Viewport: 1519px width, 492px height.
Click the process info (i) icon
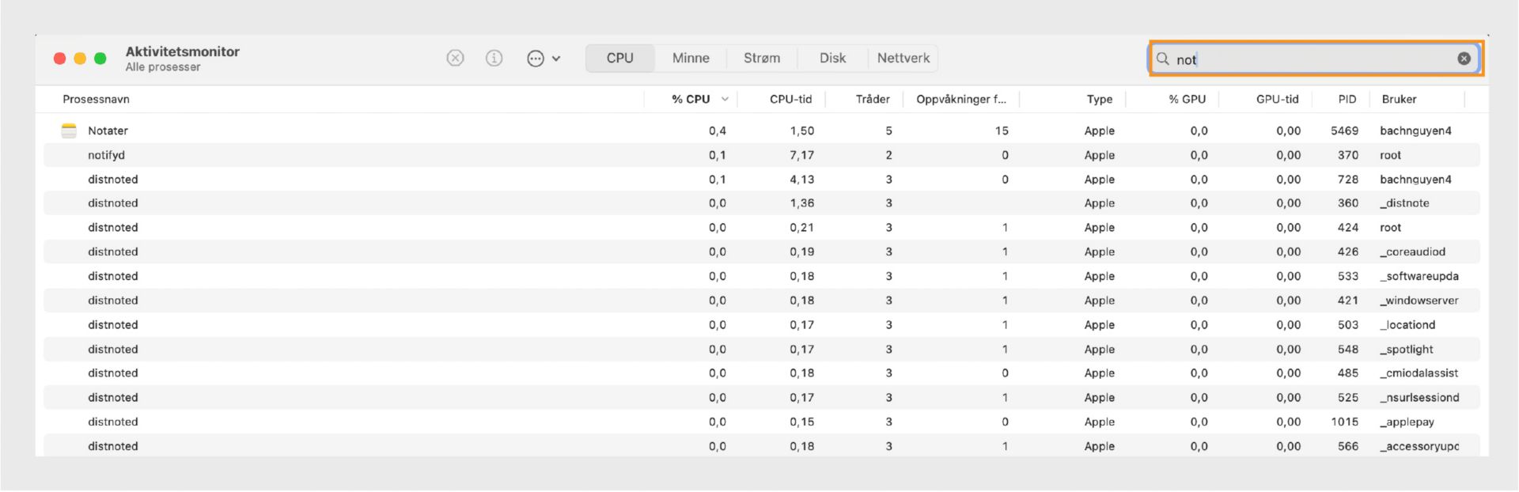point(494,58)
